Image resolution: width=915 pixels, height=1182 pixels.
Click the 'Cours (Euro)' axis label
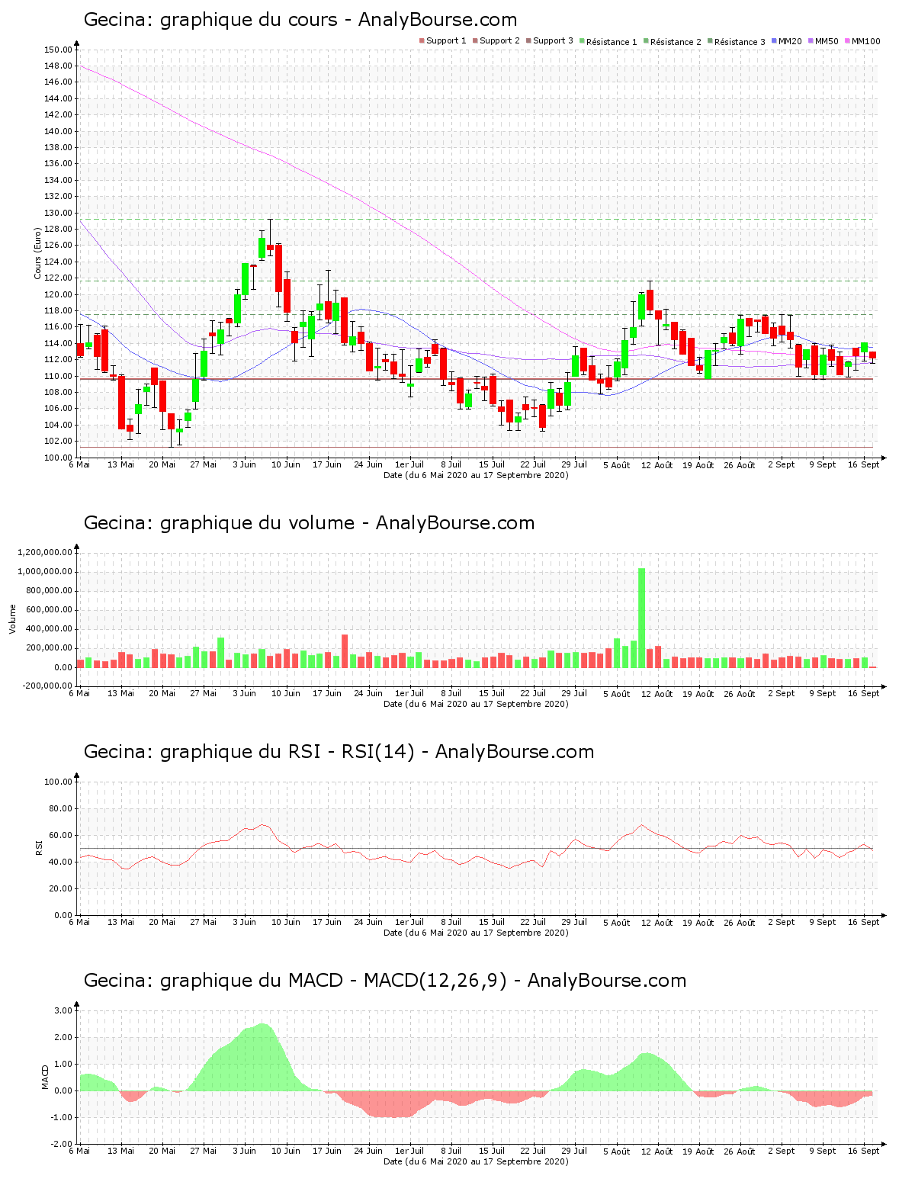(x=37, y=253)
